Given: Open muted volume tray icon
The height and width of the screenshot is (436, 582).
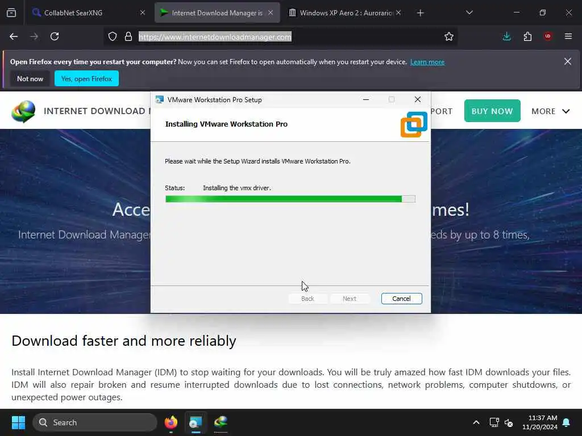Looking at the screenshot, I should [509, 422].
